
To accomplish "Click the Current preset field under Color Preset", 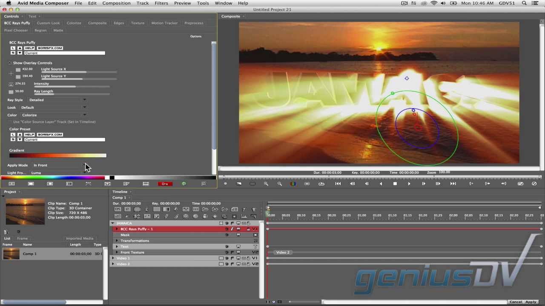I will pos(65,139).
